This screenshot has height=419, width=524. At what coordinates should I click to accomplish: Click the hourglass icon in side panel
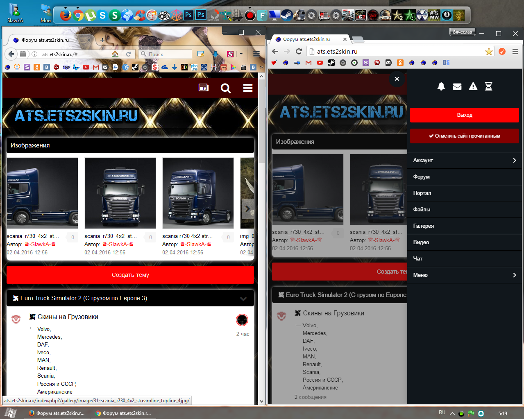488,86
